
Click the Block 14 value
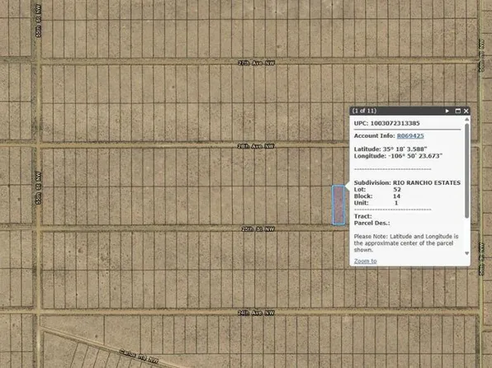coord(397,196)
